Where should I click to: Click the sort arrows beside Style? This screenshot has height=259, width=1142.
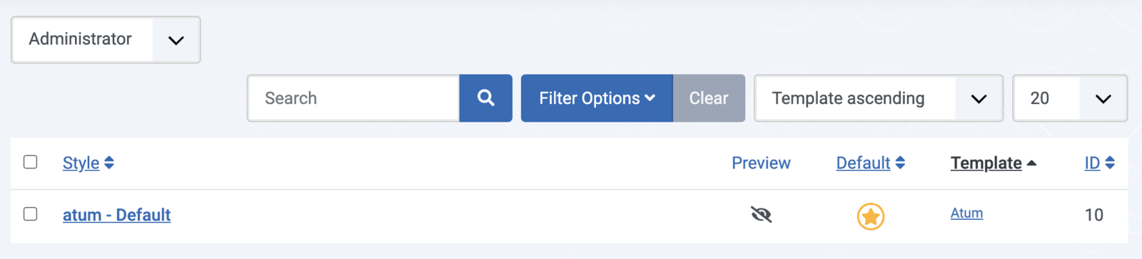[x=109, y=163]
